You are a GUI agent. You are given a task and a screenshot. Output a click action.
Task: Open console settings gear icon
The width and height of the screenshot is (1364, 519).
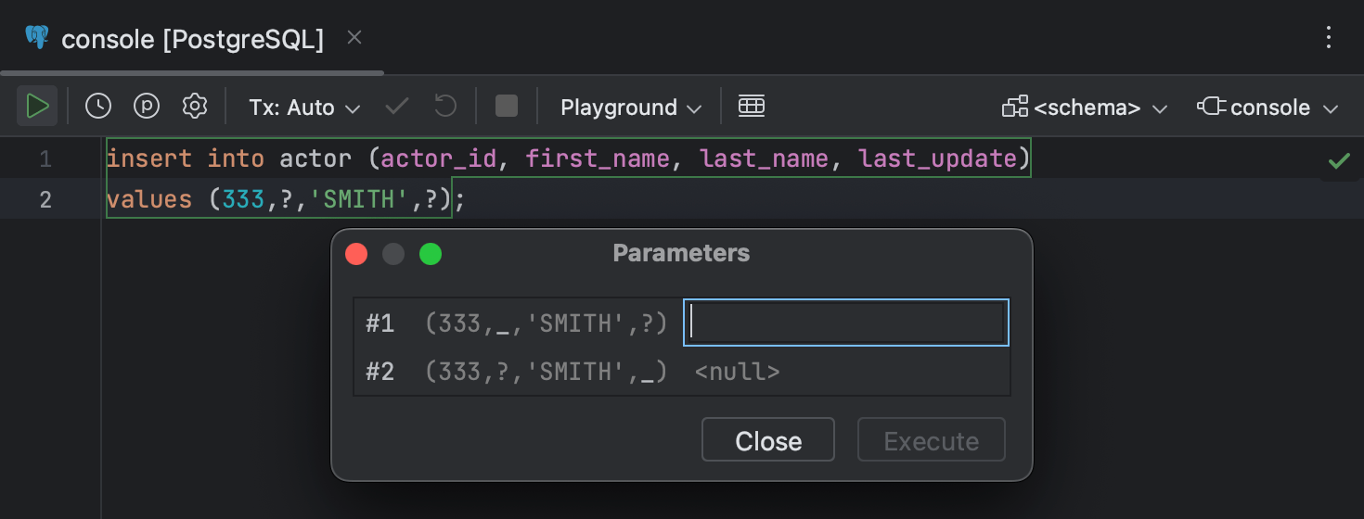tap(194, 107)
